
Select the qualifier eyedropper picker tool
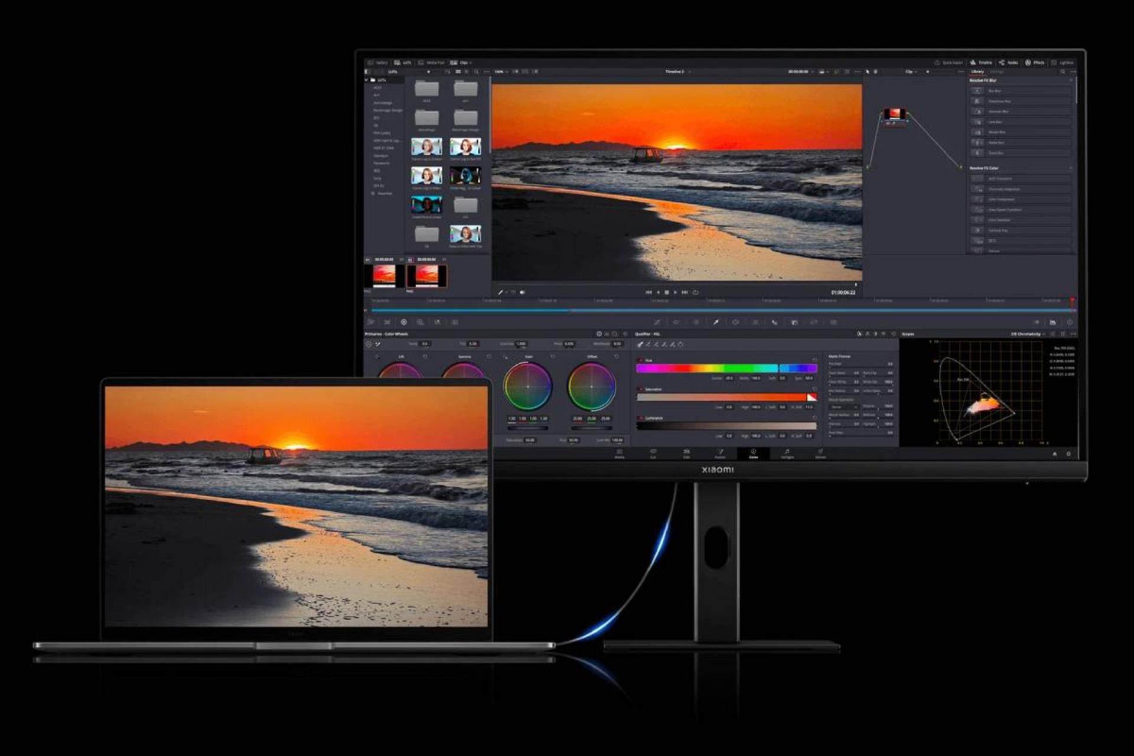[640, 344]
